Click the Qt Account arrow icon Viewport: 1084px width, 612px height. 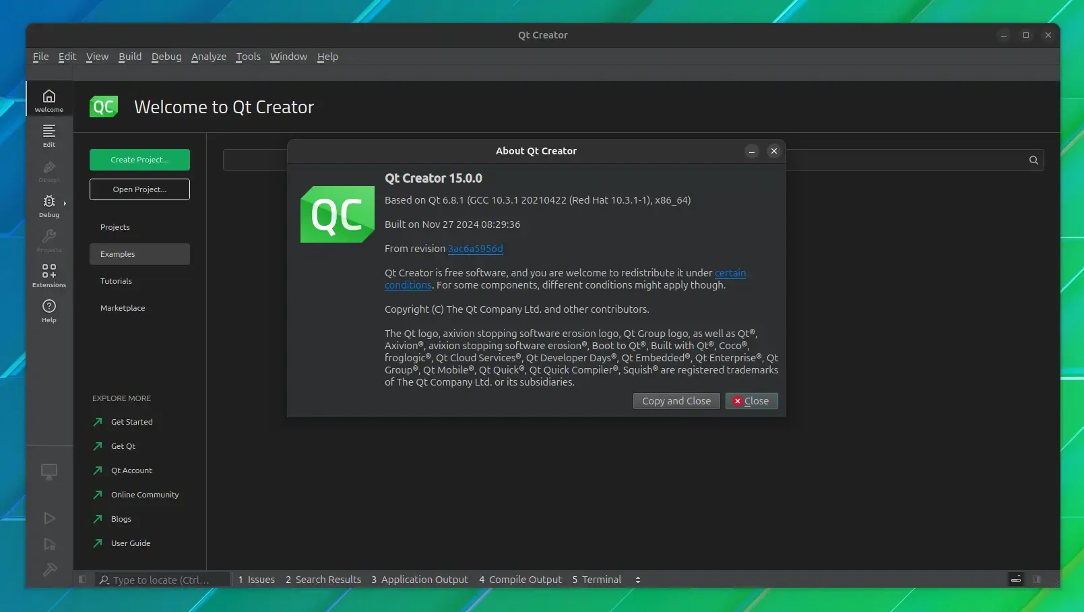(98, 470)
